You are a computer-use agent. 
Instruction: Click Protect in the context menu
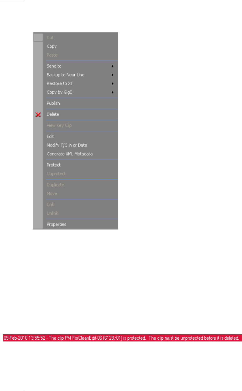(x=54, y=165)
